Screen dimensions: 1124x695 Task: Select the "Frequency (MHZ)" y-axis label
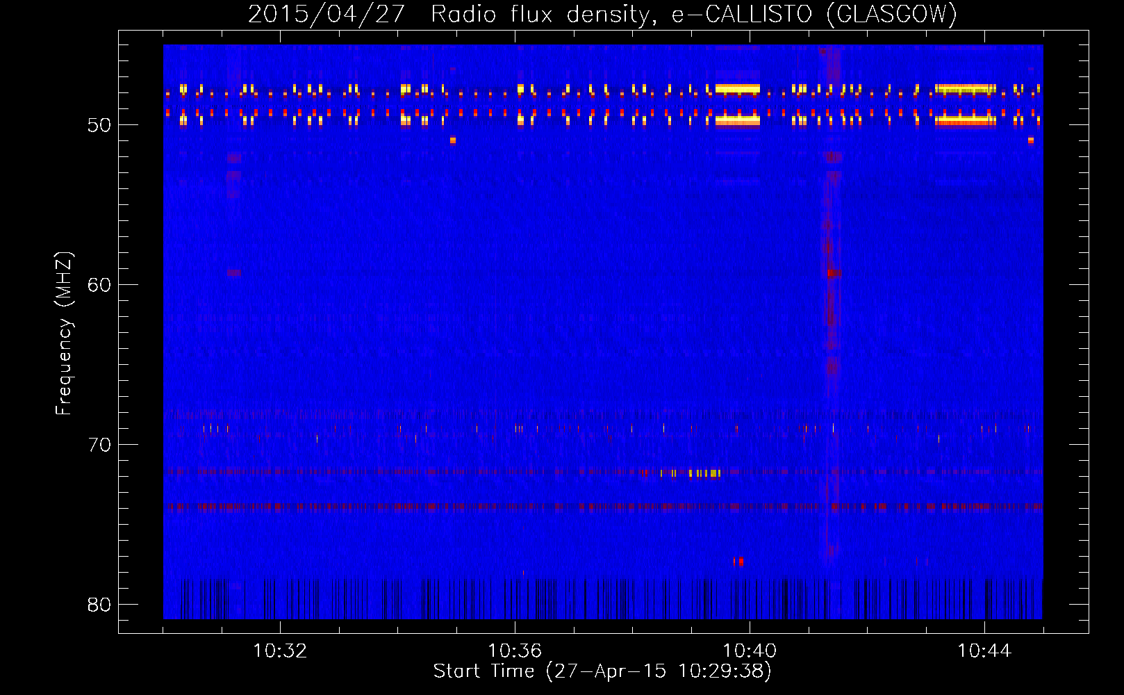pyautogui.click(x=64, y=334)
